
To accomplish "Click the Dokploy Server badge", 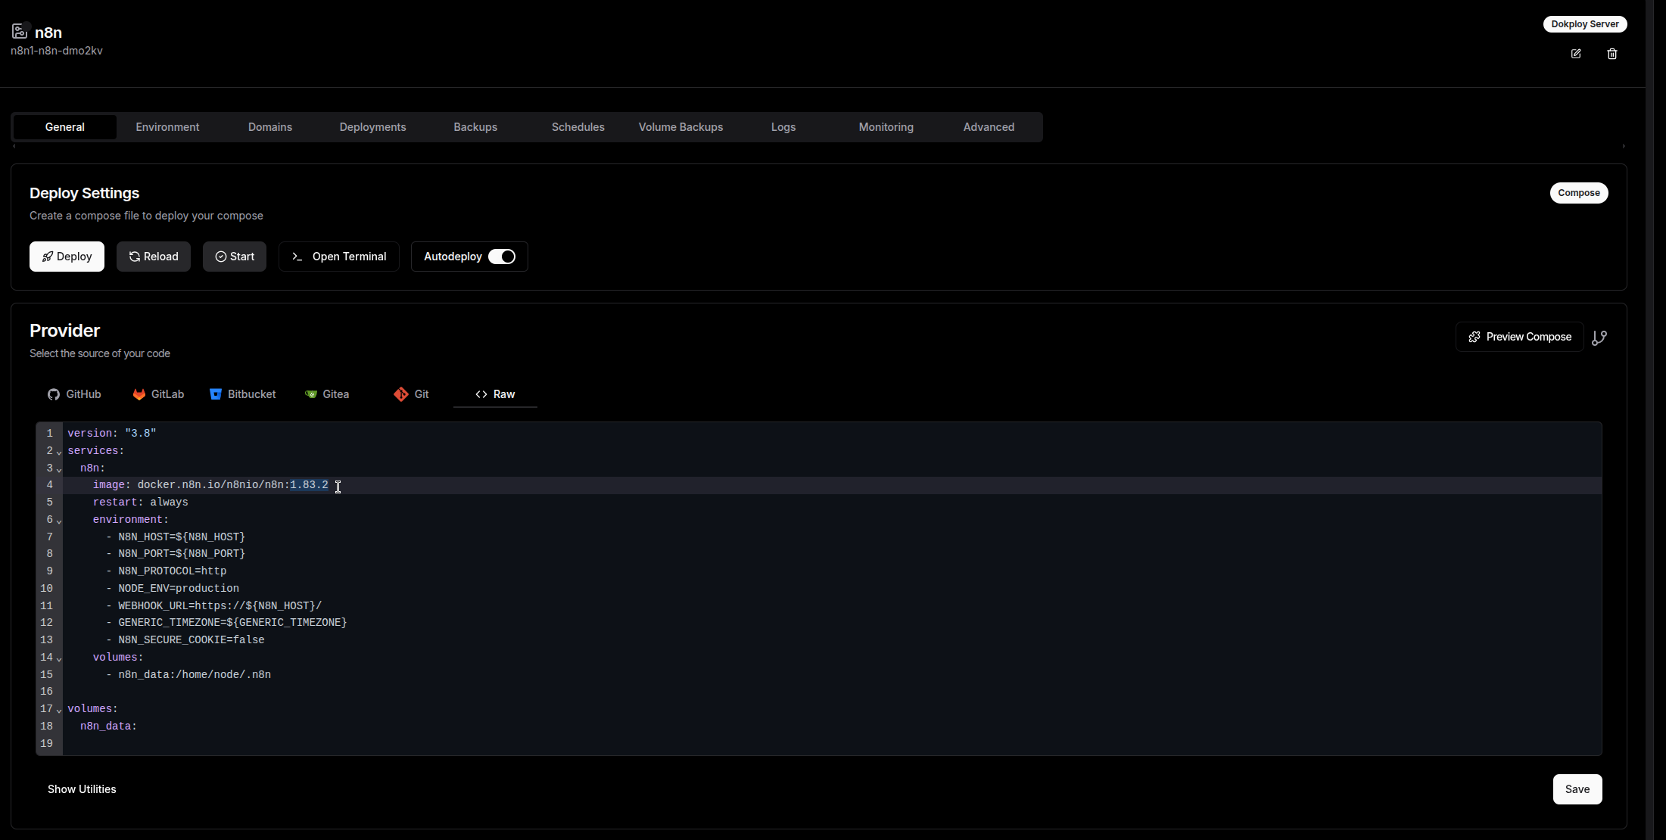I will [x=1585, y=24].
